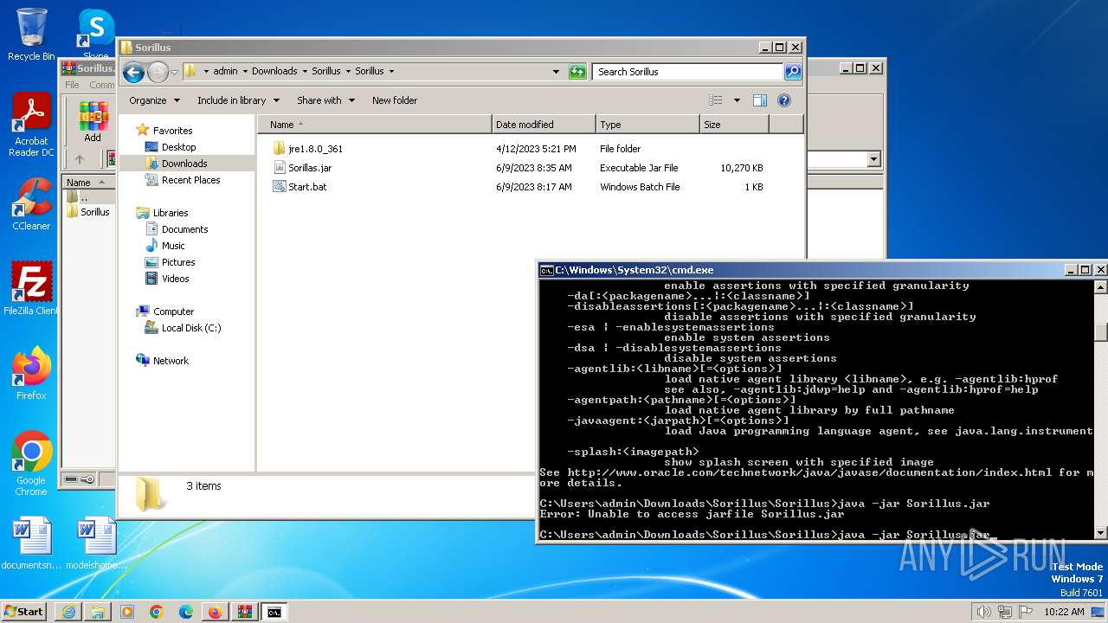This screenshot has height=623, width=1108.
Task: Click the New folder button
Action: point(395,100)
